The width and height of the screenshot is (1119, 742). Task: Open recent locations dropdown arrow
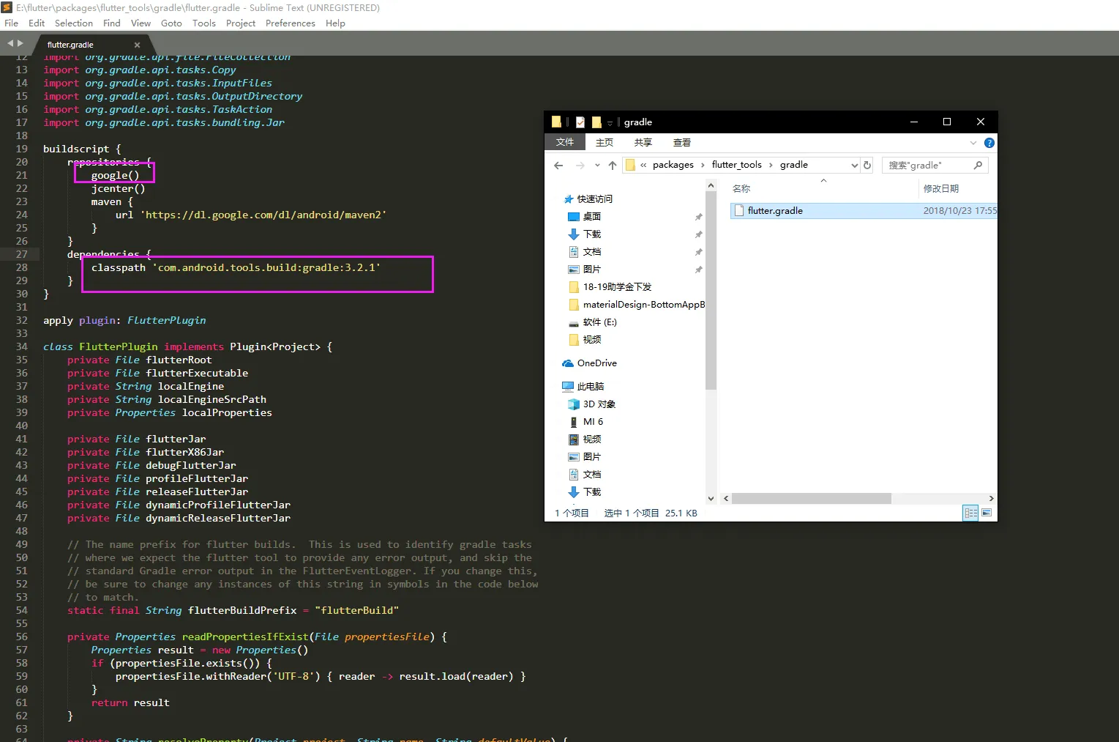tap(597, 166)
